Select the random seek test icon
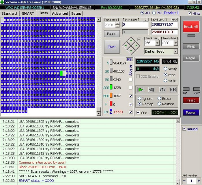The height and width of the screenshot is (185, 202). (x=162, y=90)
